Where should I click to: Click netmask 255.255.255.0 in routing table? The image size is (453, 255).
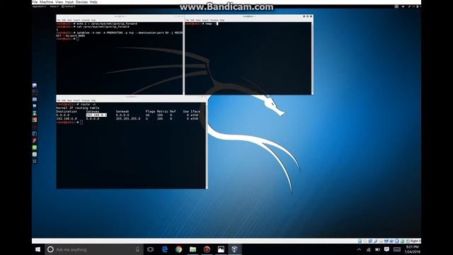click(128, 118)
